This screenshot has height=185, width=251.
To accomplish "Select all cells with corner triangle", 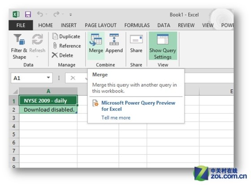I will pos(15,92).
